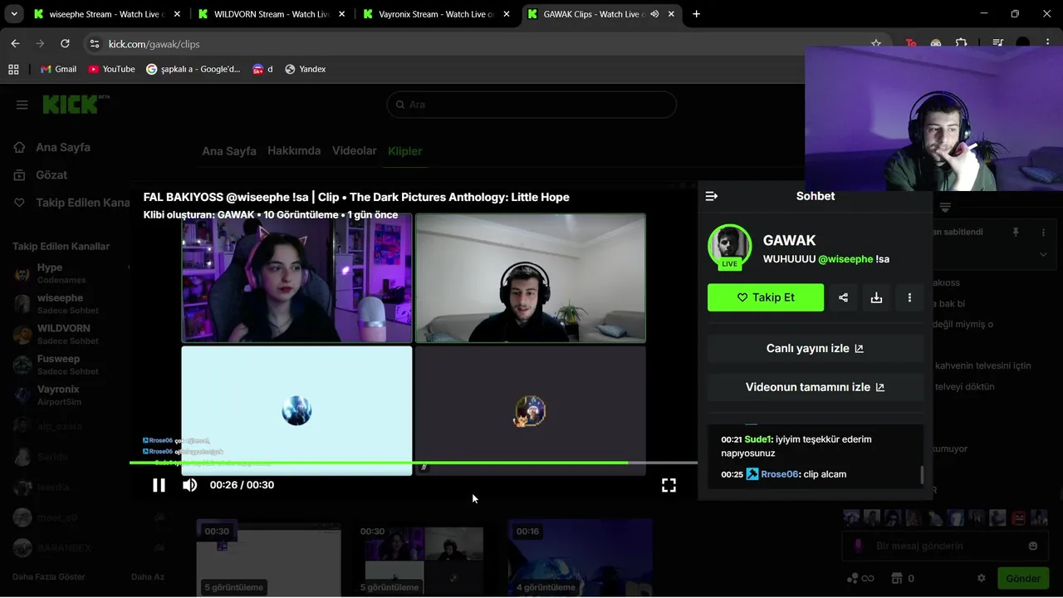
Task: Collapse the Sohbet panel with the arrow icon
Action: pyautogui.click(x=712, y=196)
